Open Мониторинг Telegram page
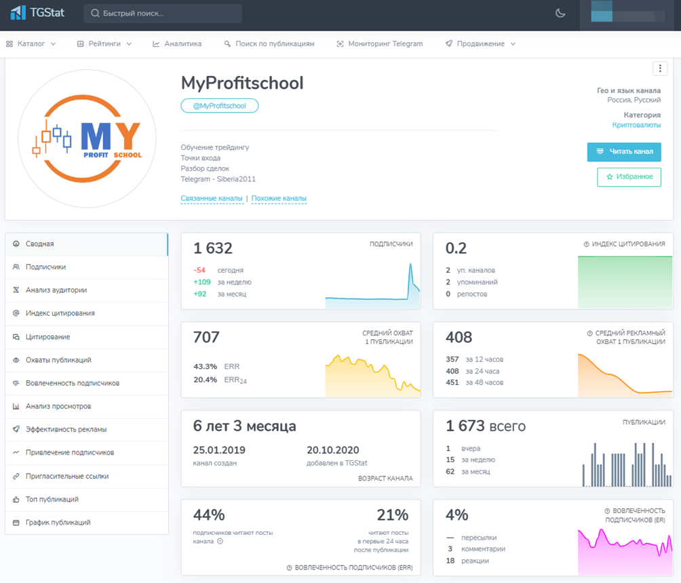This screenshot has width=681, height=583. coord(380,44)
